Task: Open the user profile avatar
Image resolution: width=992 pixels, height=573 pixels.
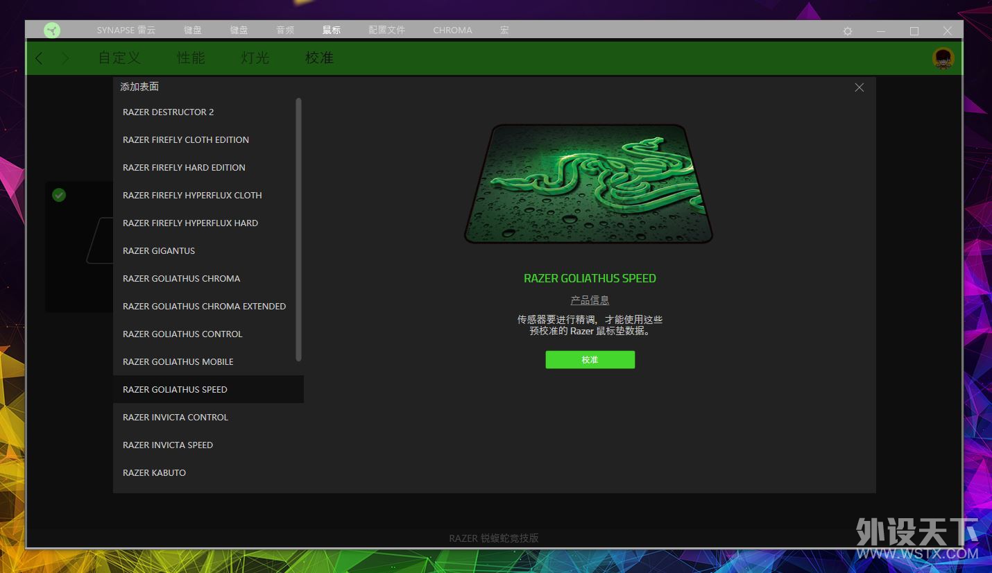Action: (x=943, y=58)
